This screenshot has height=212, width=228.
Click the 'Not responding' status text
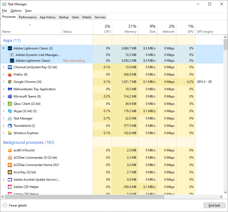point(74,61)
